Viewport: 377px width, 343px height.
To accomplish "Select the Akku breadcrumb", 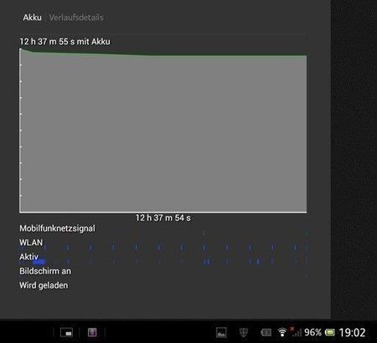I will 32,18.
